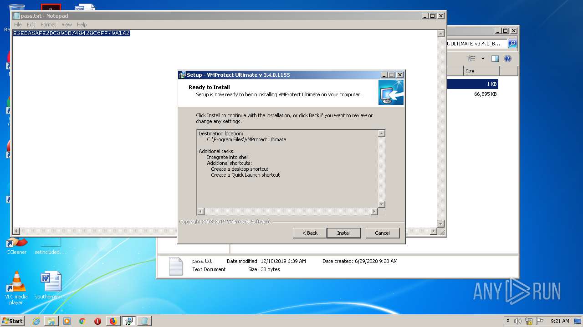Click Notepad vertical scrollbar up arrow

440,34
